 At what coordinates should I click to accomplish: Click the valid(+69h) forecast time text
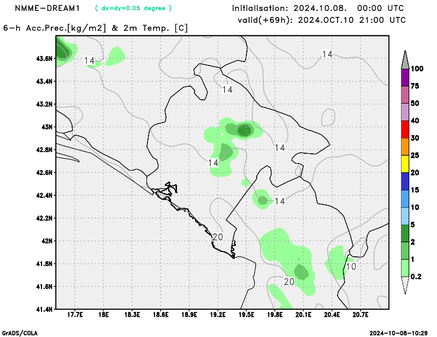click(322, 20)
